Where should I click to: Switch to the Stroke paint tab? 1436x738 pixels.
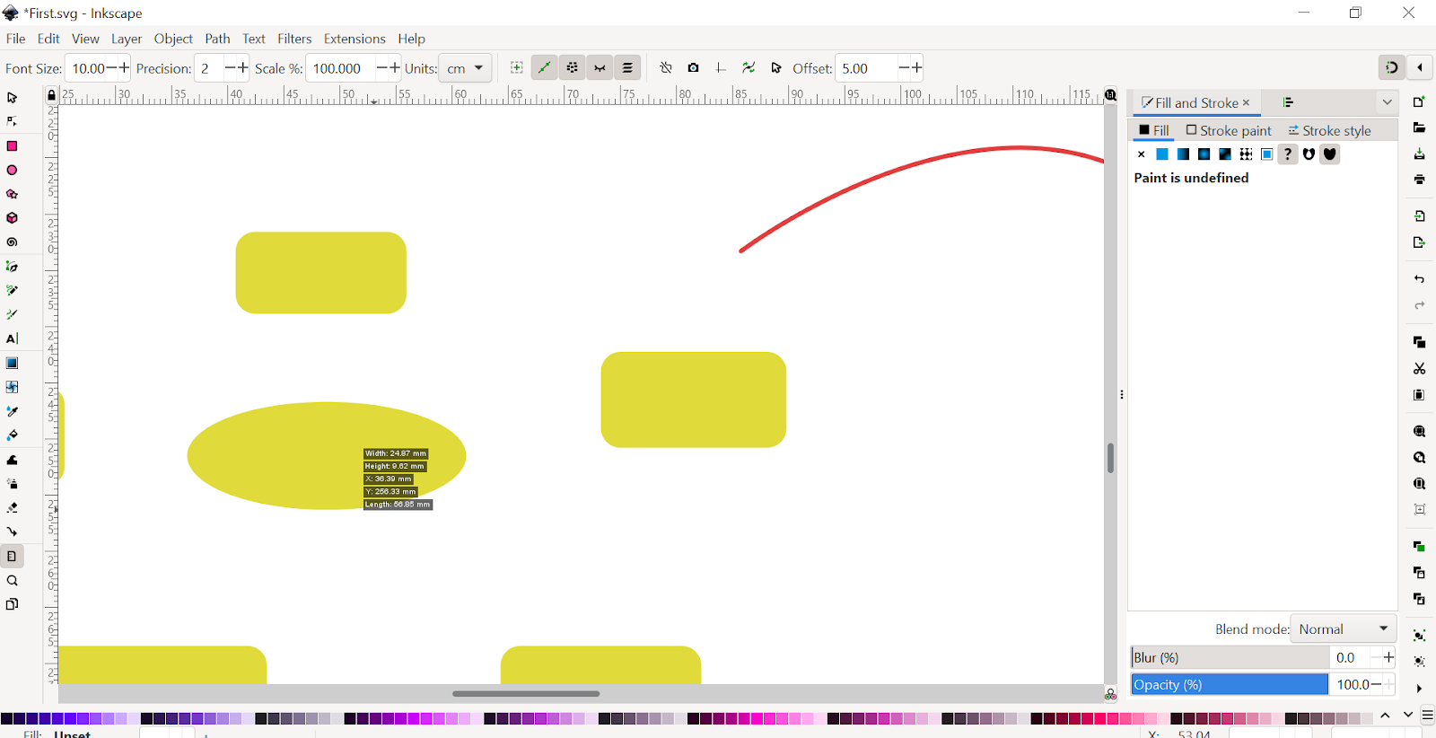pos(1229,130)
